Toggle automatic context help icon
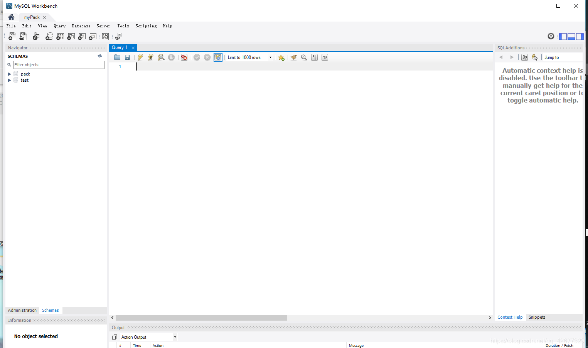The width and height of the screenshot is (588, 348). click(x=534, y=57)
